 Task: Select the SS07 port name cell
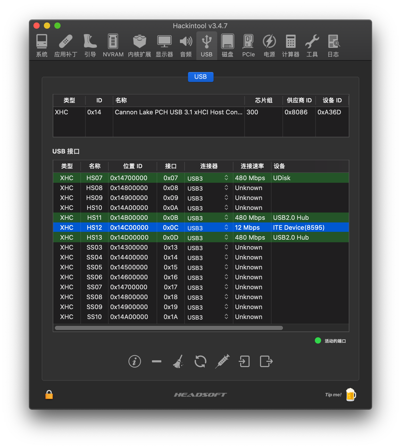[x=95, y=287]
